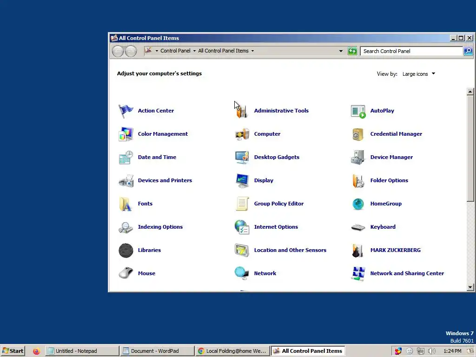Viewport: 476px width, 357px height.
Task: Open the HomeGroup globe icon
Action: tap(358, 204)
